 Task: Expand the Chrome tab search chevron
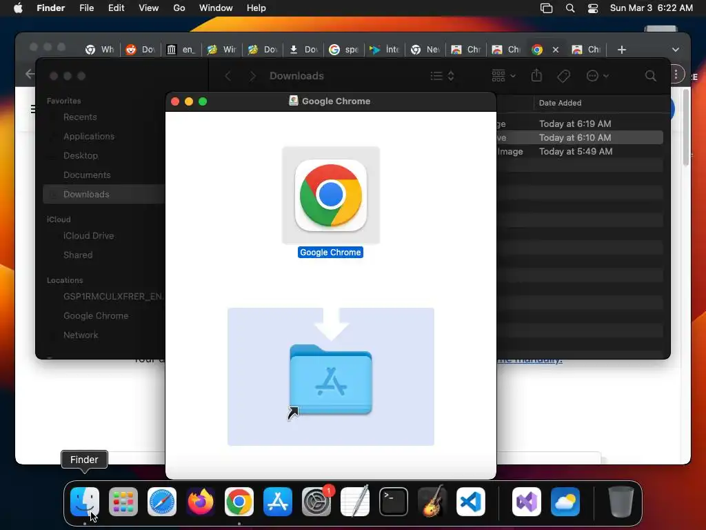click(676, 50)
